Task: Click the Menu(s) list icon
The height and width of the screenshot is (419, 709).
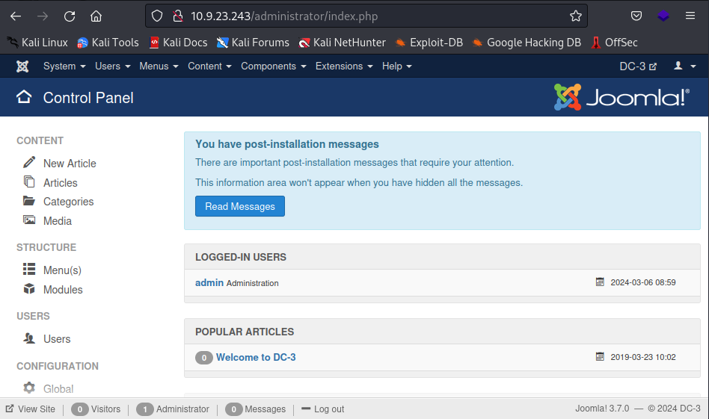Action: 29,269
